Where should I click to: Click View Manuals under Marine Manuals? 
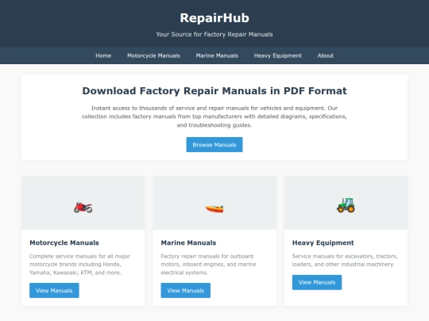coord(185,290)
